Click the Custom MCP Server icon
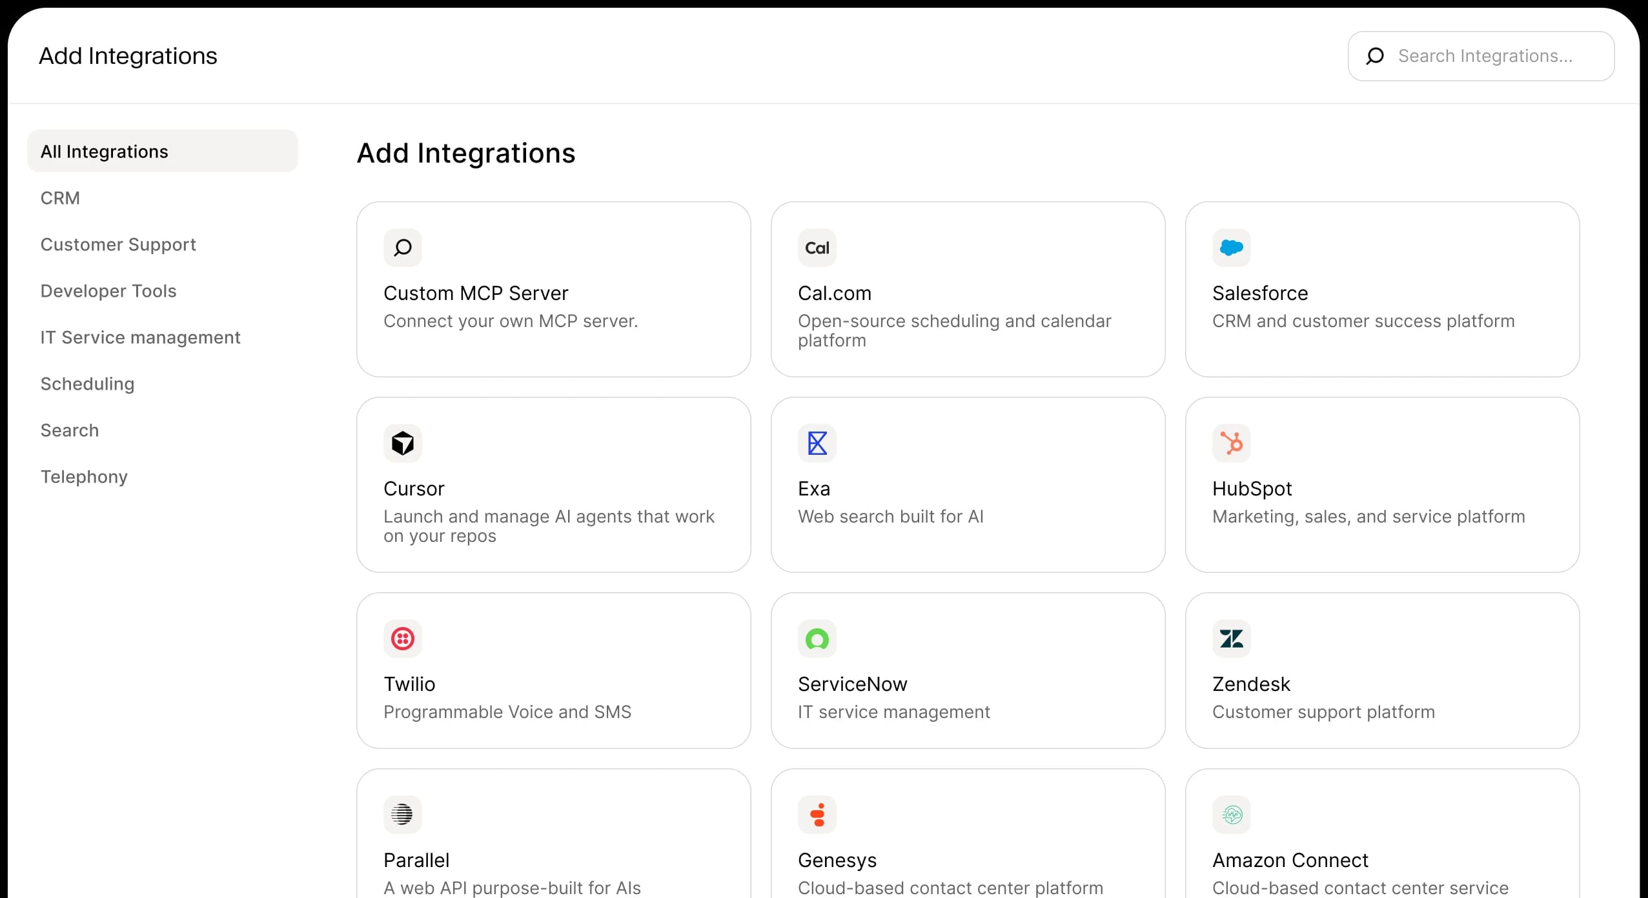Image resolution: width=1648 pixels, height=898 pixels. tap(402, 248)
